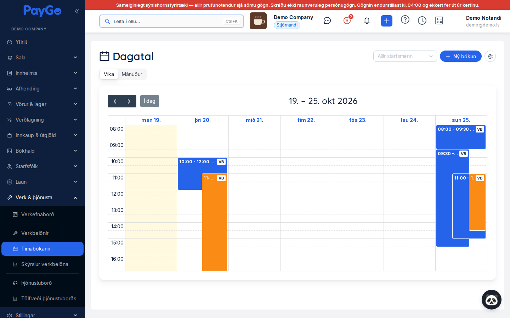Screen dimensions: 510x318
Task: Expand the Afhending menu
Action: click(42, 89)
